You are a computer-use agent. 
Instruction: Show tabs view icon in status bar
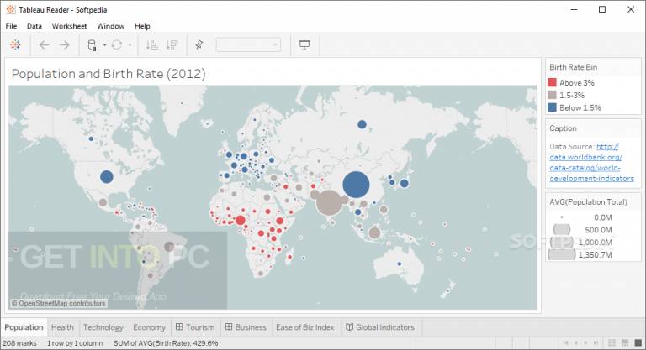tap(638, 343)
